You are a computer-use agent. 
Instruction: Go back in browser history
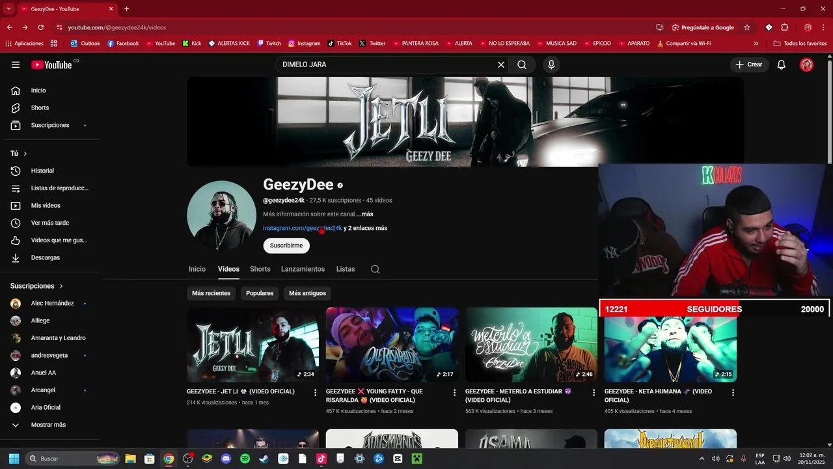tap(9, 27)
